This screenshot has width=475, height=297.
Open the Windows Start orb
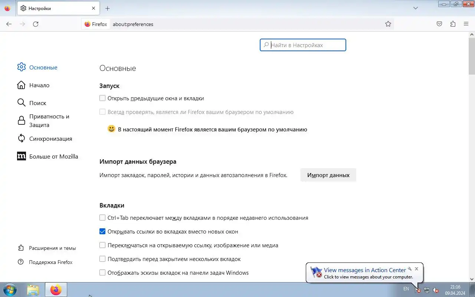[10, 290]
